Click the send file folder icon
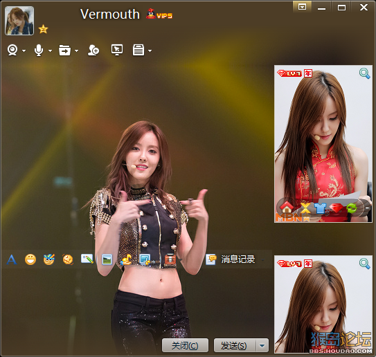376x357 pixels. pyautogui.click(x=65, y=50)
